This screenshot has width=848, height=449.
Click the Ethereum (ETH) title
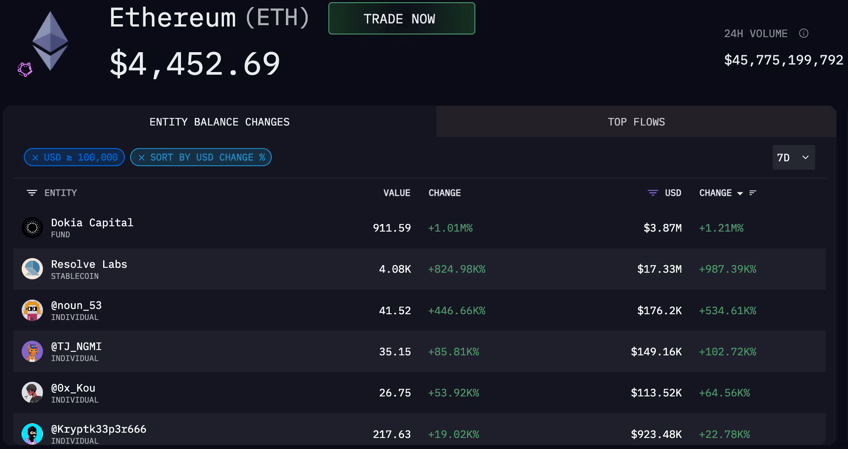tap(209, 18)
